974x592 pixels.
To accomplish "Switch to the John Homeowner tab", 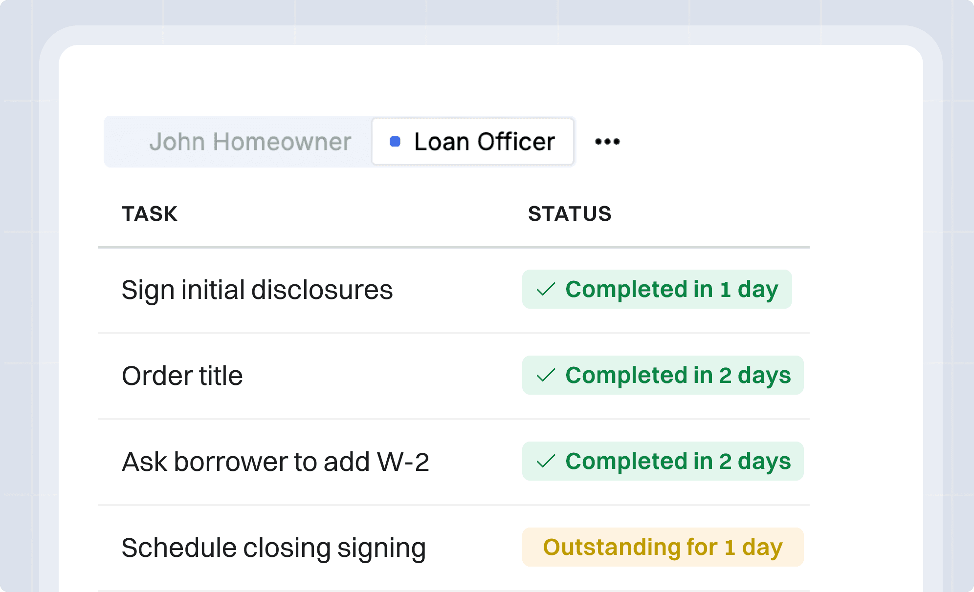I will (x=250, y=142).
